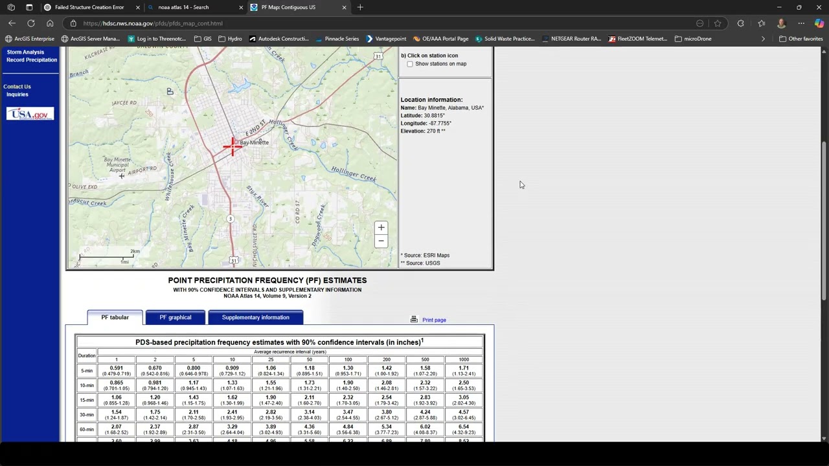Open the Record Precipitation sidebar link
829x466 pixels.
[32, 60]
